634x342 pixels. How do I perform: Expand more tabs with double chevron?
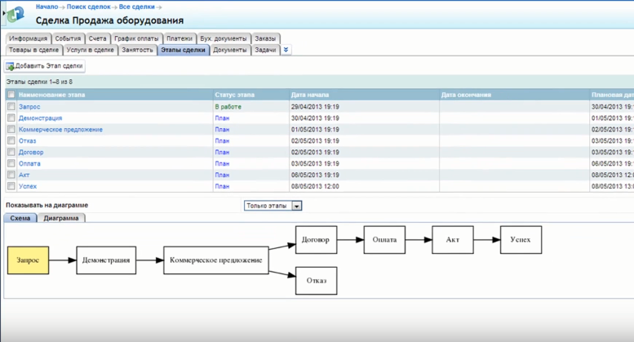pyautogui.click(x=286, y=50)
